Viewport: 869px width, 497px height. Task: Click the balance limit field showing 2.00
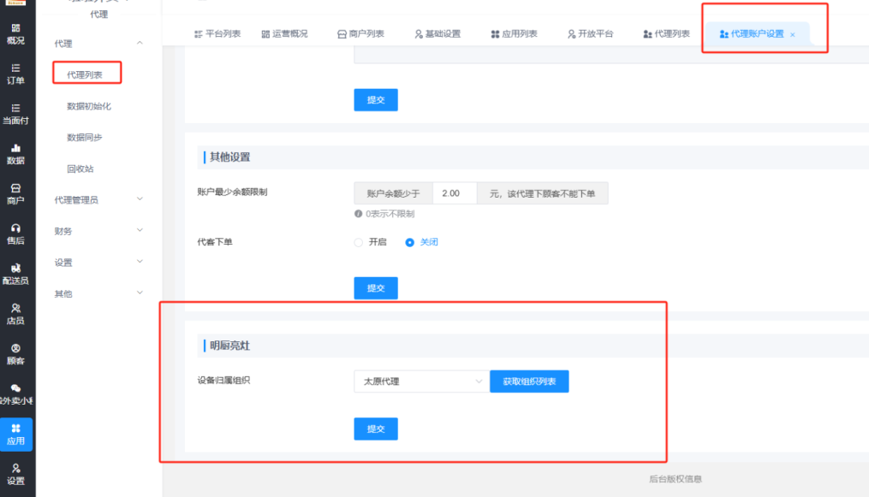click(x=455, y=193)
